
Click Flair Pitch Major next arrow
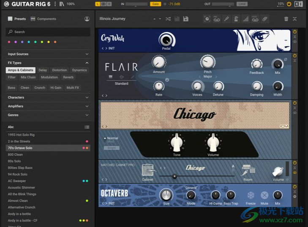tap(216, 77)
